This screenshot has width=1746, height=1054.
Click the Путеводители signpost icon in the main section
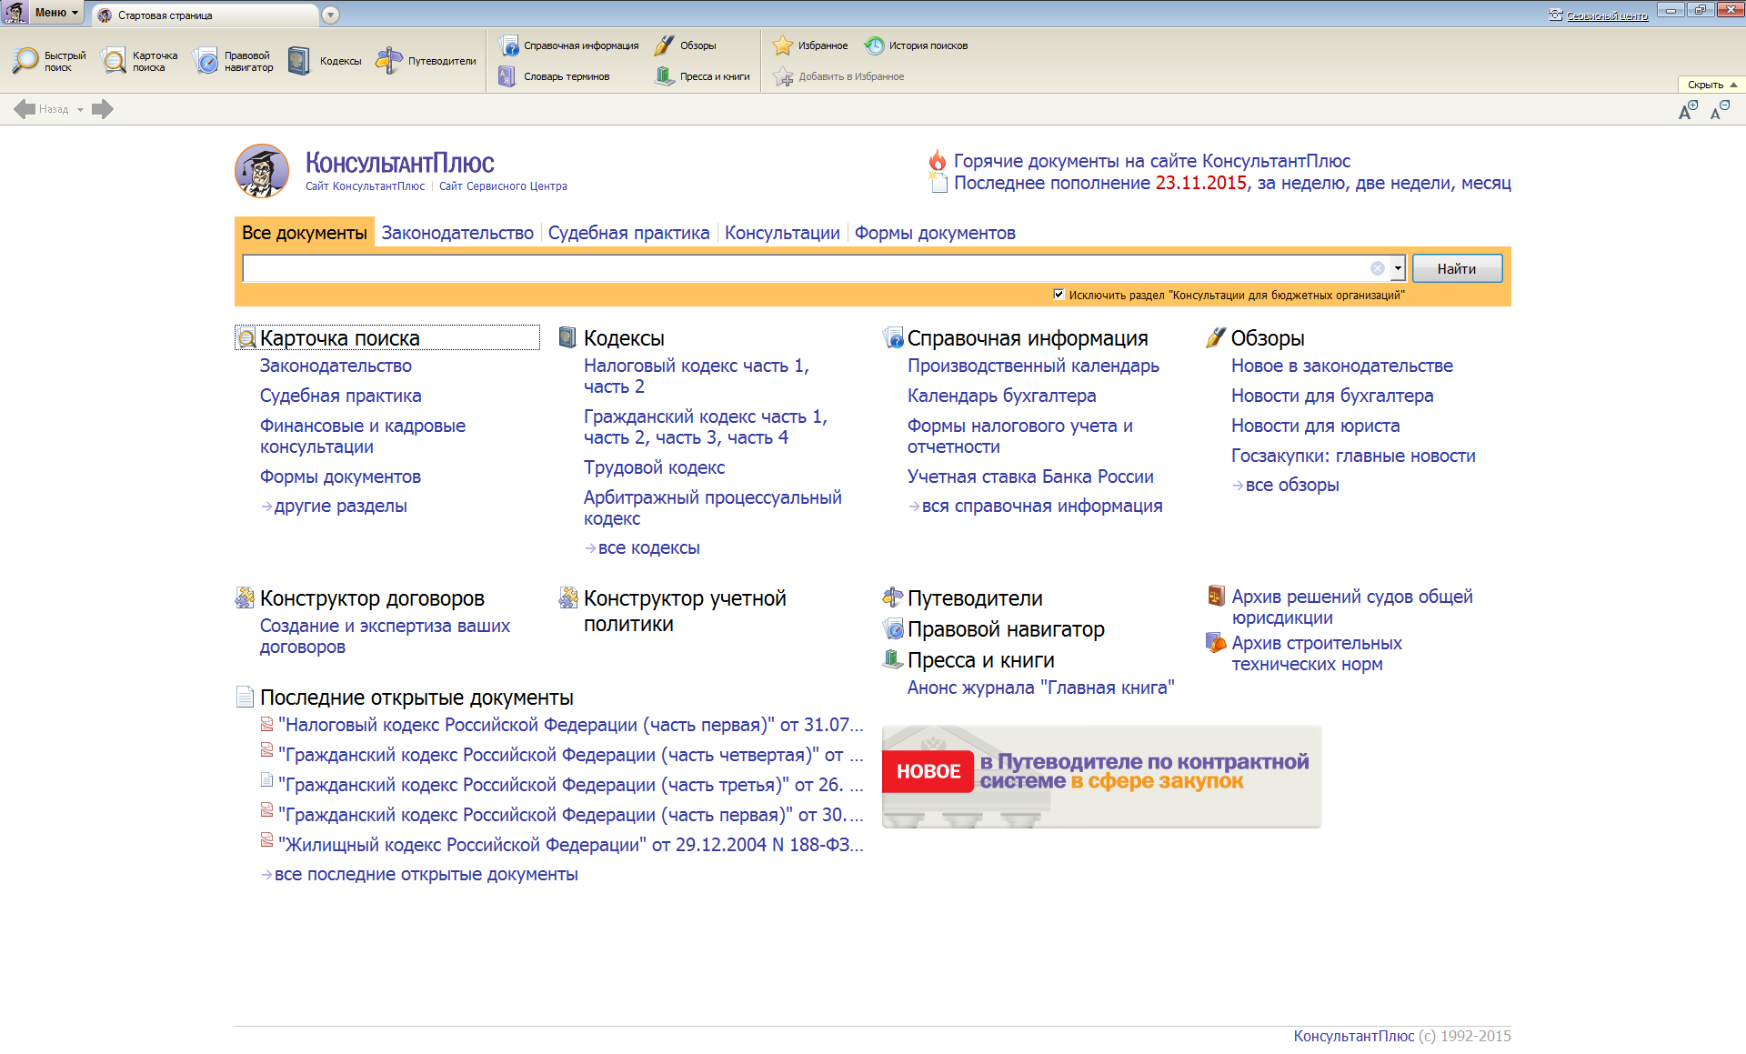[893, 597]
